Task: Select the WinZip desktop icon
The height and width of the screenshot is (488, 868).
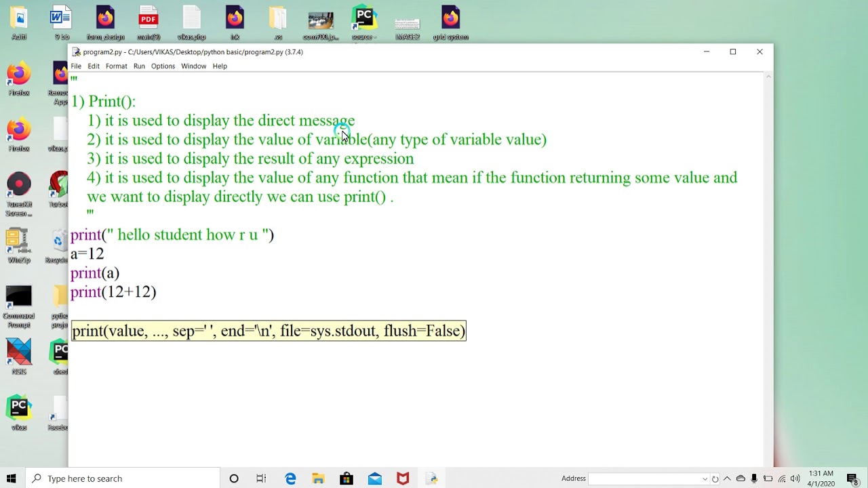Action: (19, 246)
